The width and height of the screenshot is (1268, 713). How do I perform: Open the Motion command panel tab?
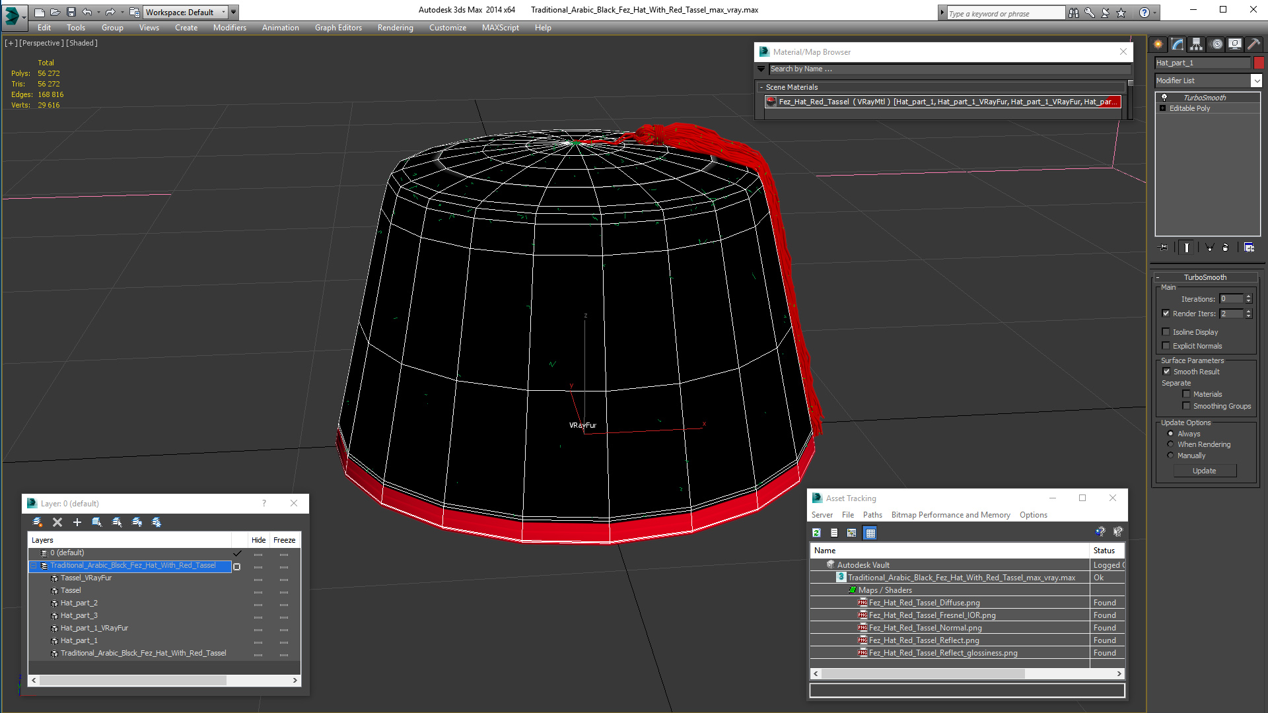(x=1216, y=44)
